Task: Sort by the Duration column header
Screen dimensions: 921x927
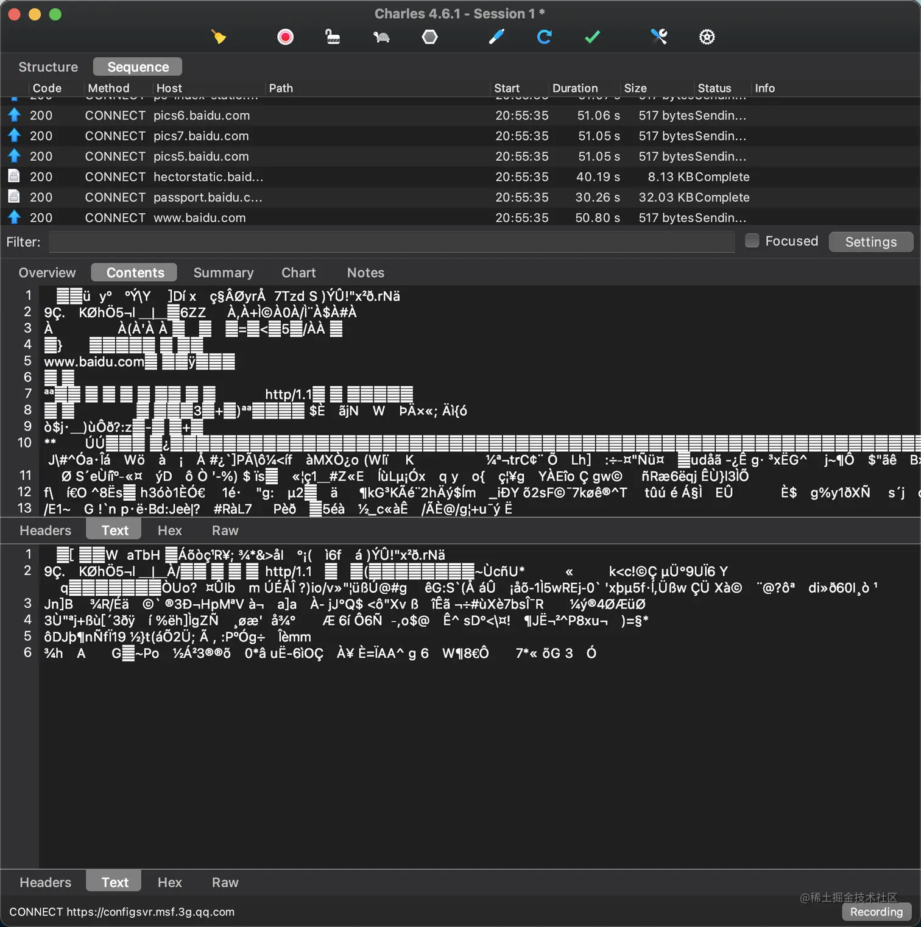Action: pos(575,88)
